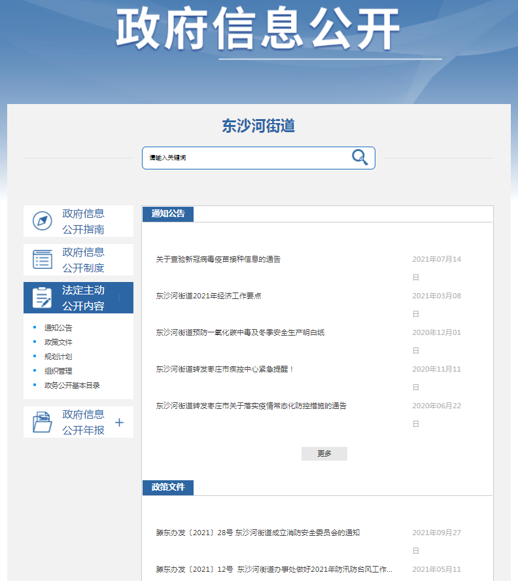The height and width of the screenshot is (581, 518).
Task: Open 滕东办发〔2021〕28号 消防安全委员会 notice
Action: coord(258,533)
